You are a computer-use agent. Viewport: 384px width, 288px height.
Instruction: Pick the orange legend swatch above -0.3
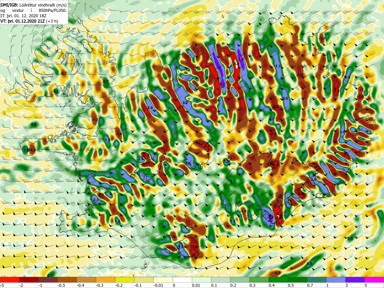tap(106, 280)
